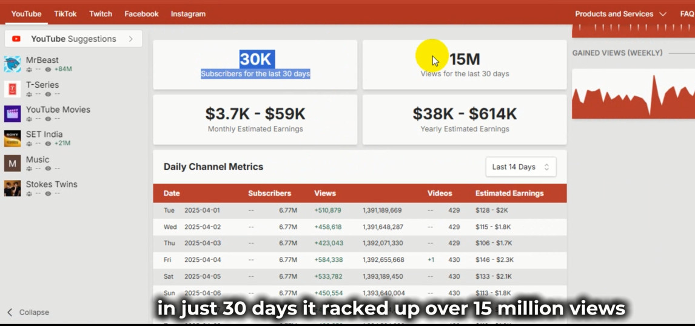Open the FAQ link

coord(687,14)
